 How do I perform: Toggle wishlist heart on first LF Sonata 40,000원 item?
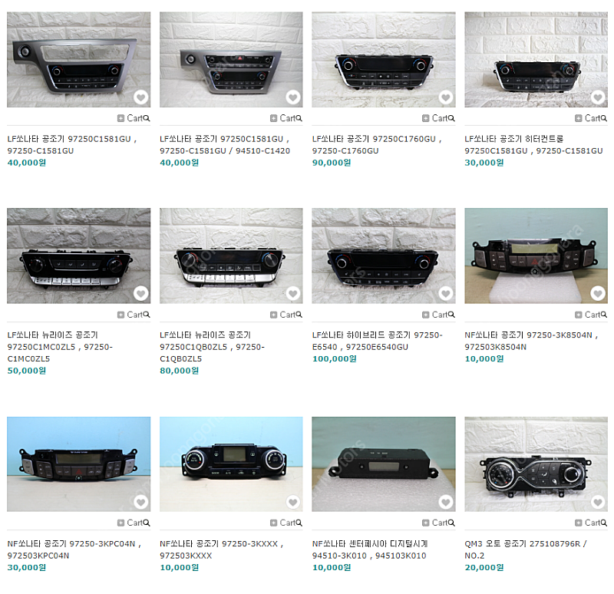140,97
